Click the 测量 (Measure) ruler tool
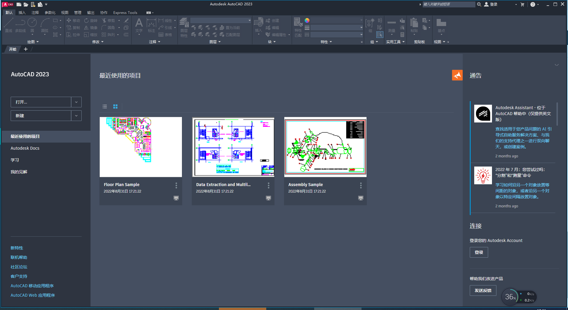Screen dimensions: 568x310 pos(392,26)
